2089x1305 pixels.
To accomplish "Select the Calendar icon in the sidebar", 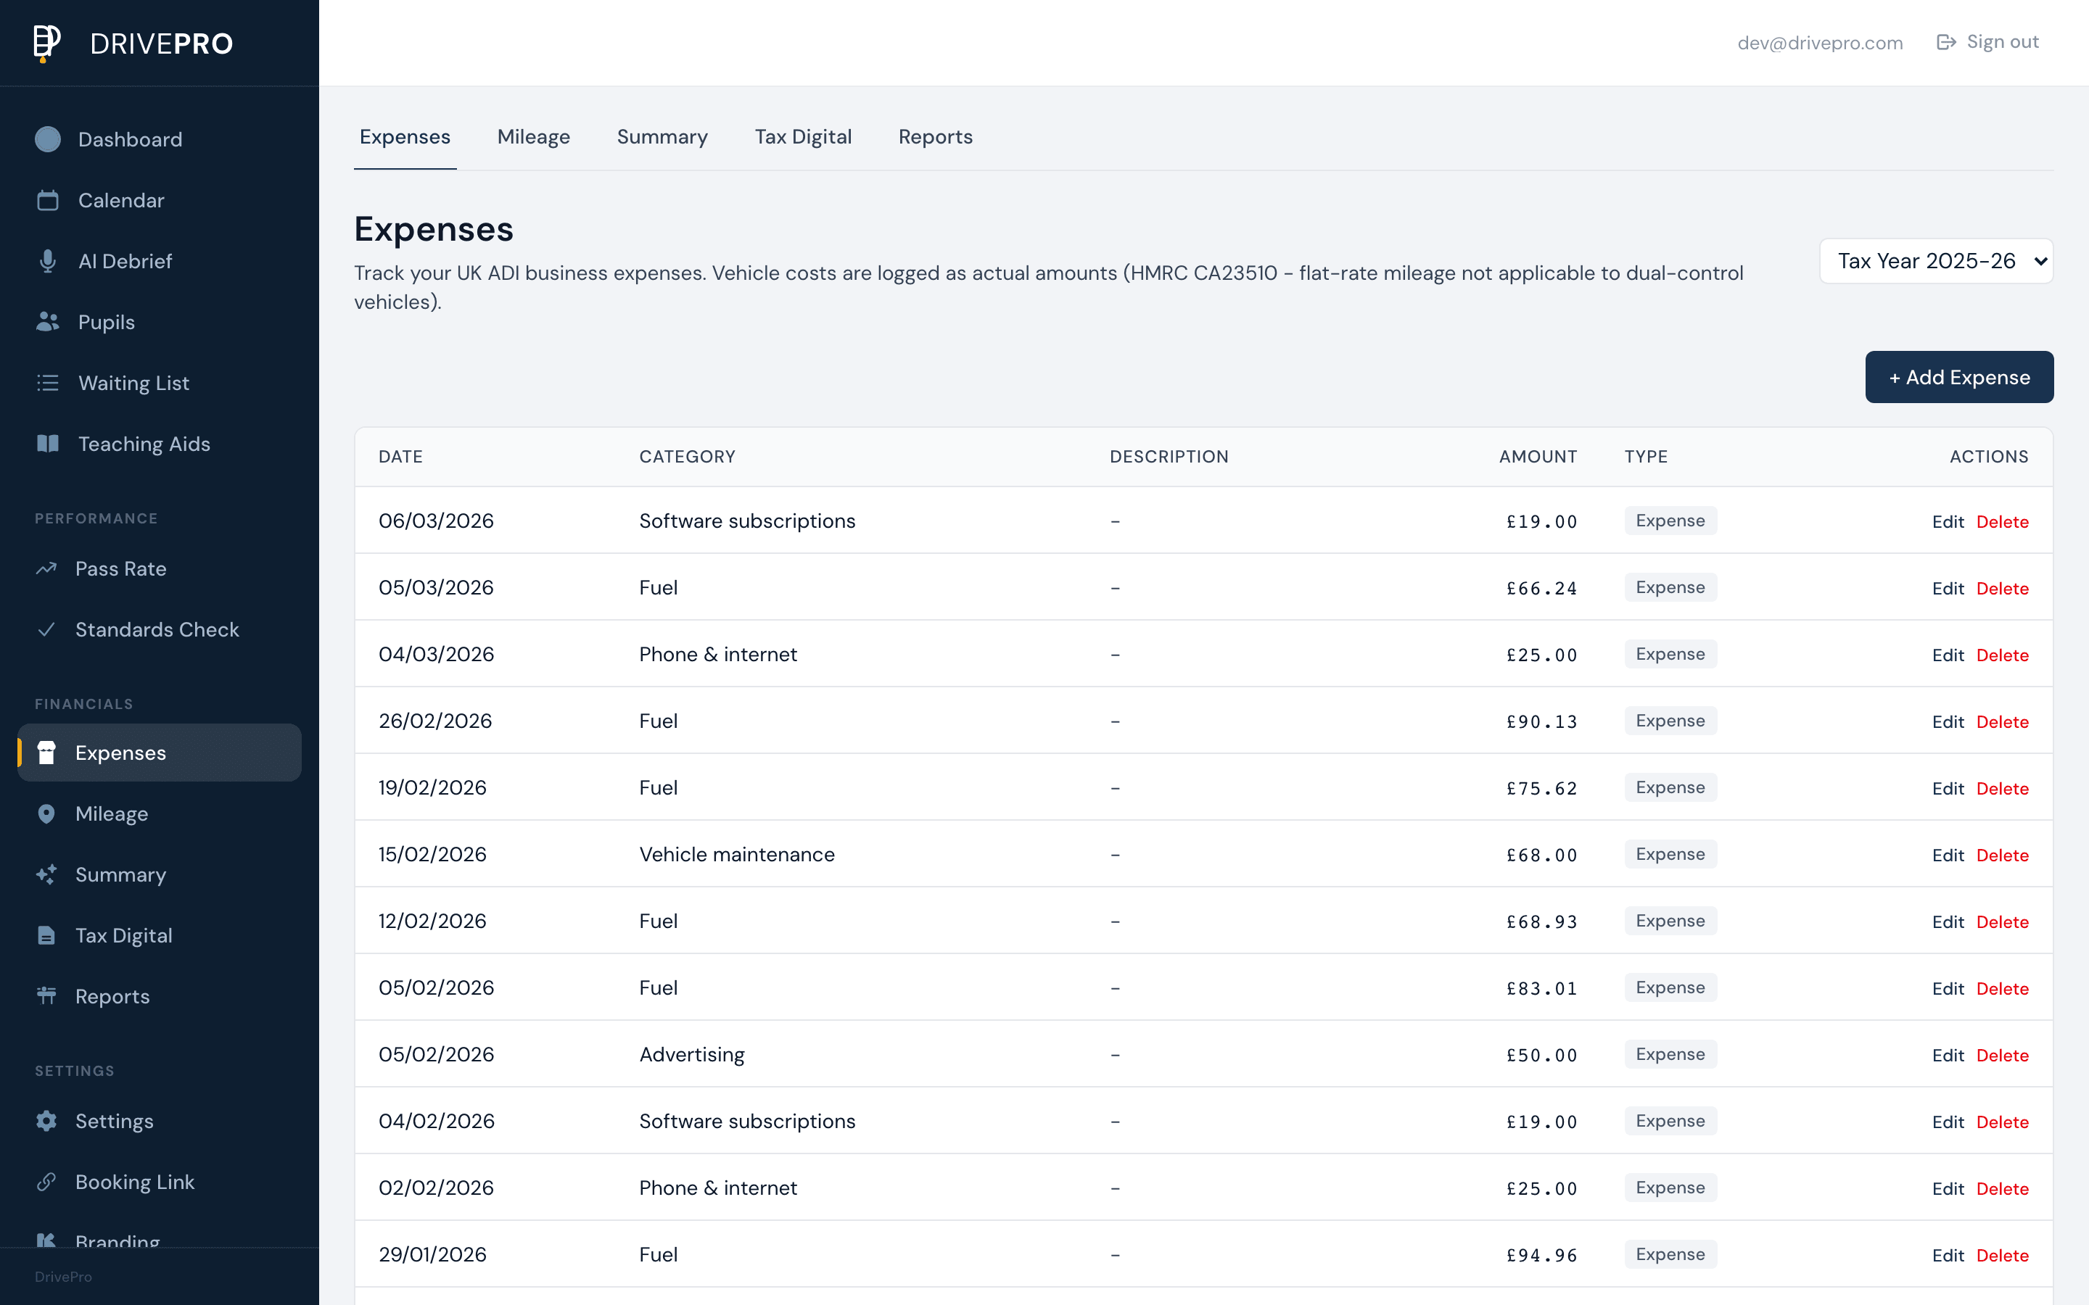I will (47, 199).
